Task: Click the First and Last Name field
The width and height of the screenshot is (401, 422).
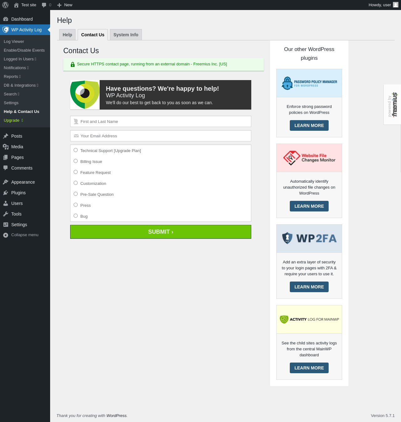Action: [x=161, y=121]
